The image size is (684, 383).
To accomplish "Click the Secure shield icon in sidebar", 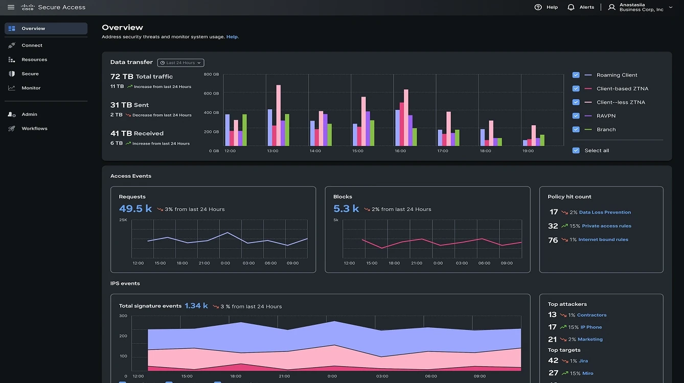I will coord(12,74).
